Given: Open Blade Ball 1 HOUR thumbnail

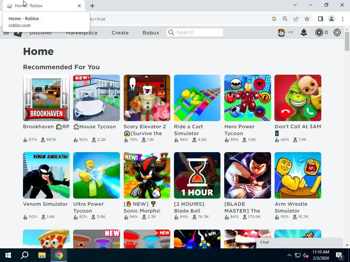Looking at the screenshot, I should (x=197, y=175).
